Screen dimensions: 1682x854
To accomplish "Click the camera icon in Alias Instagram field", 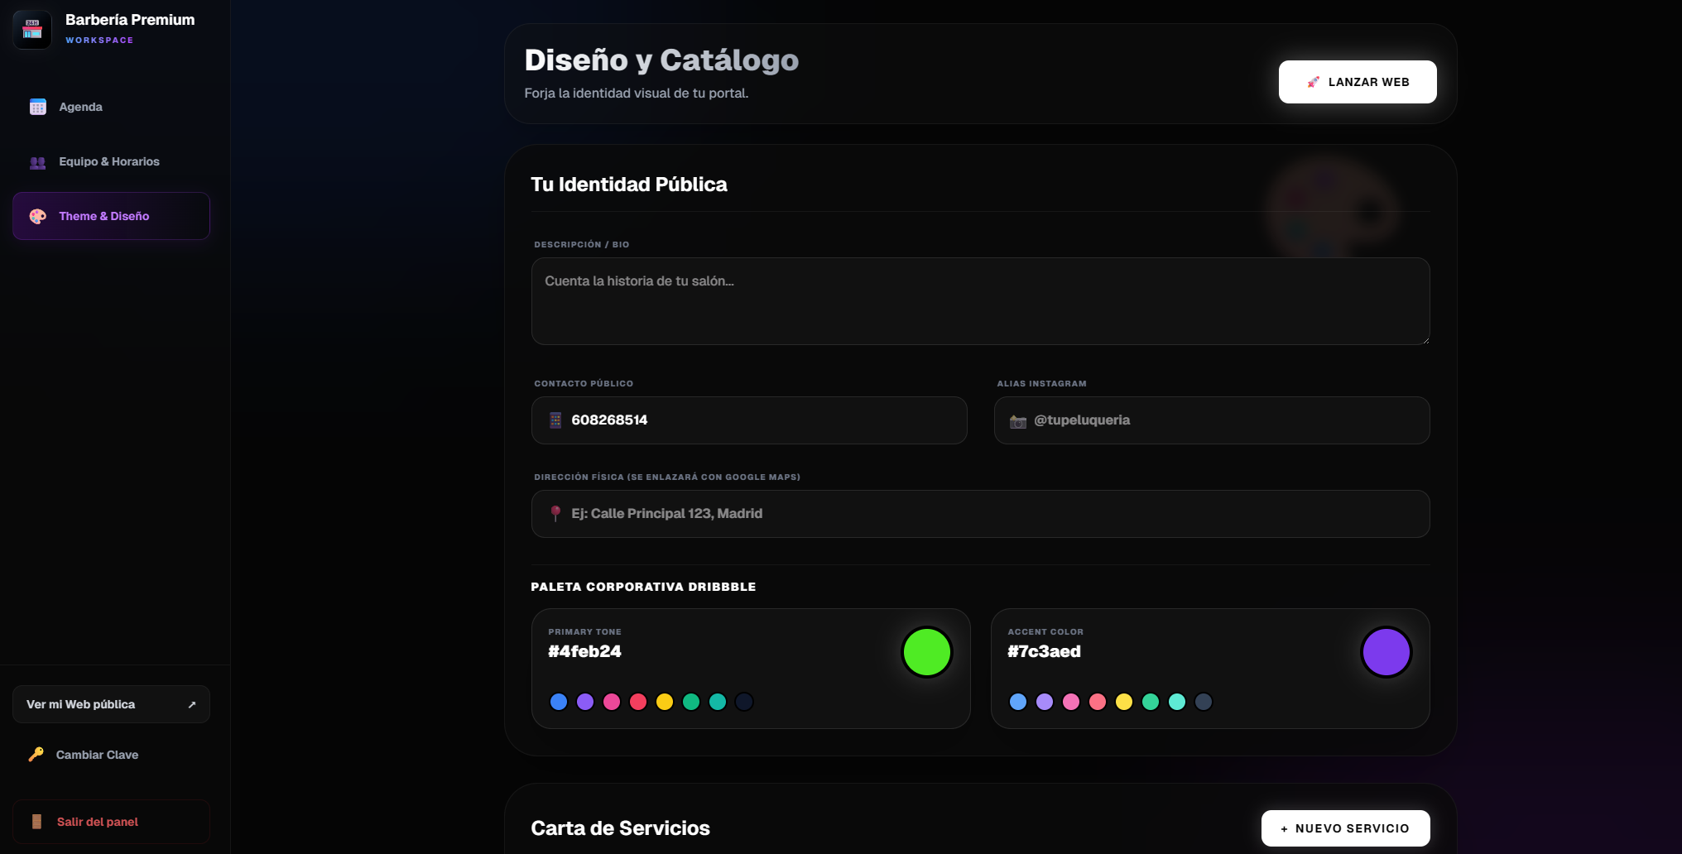I will coord(1019,420).
